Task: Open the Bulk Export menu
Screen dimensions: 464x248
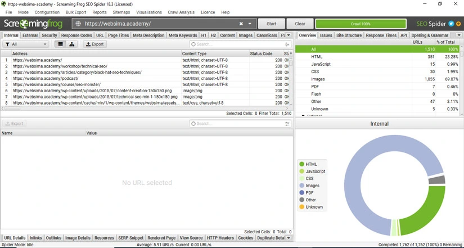Action: pyautogui.click(x=76, y=12)
